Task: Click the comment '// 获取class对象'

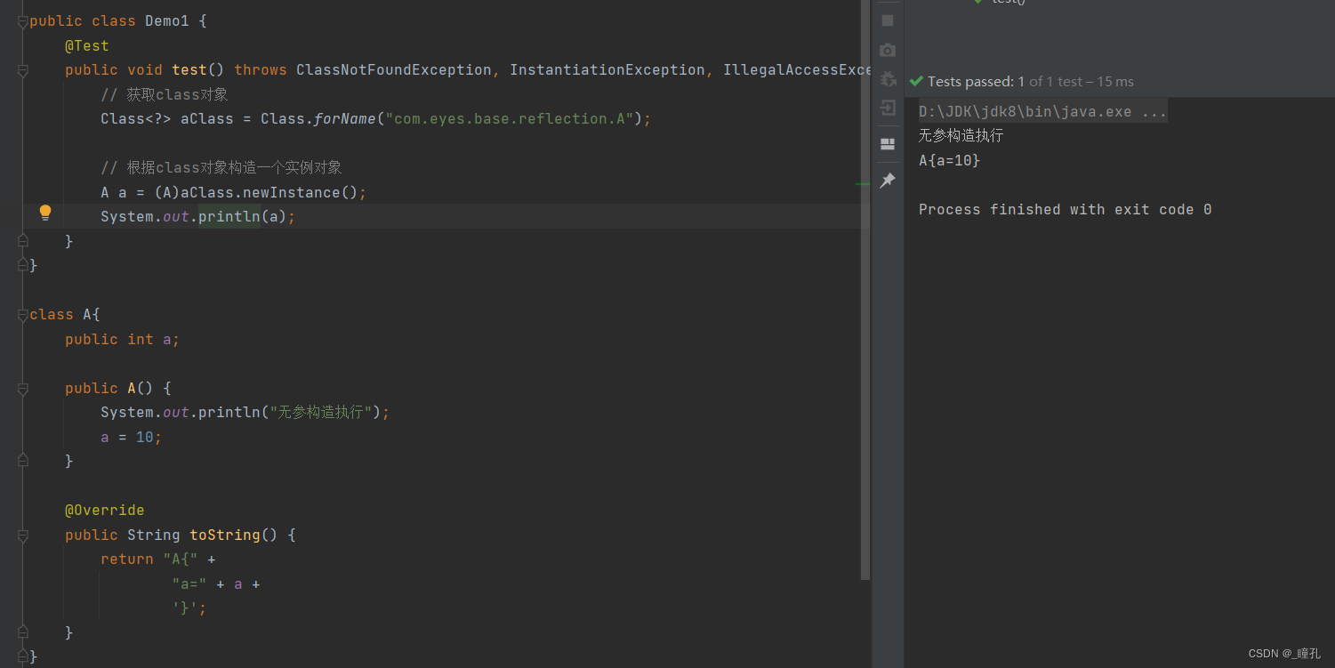Action: tap(165, 94)
